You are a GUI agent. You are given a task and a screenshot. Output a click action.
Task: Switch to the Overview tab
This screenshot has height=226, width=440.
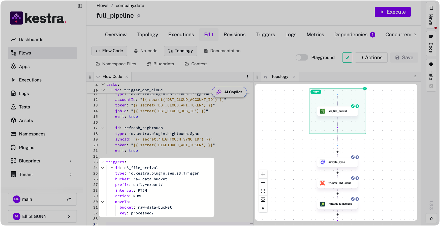116,35
